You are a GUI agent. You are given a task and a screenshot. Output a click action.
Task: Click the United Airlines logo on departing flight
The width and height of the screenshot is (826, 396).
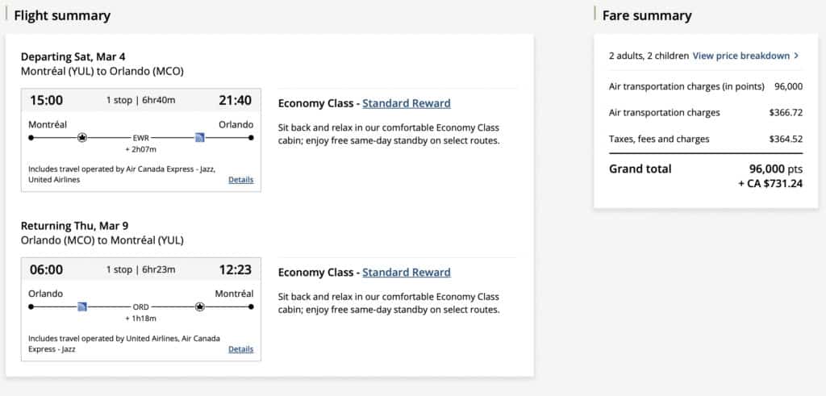pyautogui.click(x=200, y=138)
